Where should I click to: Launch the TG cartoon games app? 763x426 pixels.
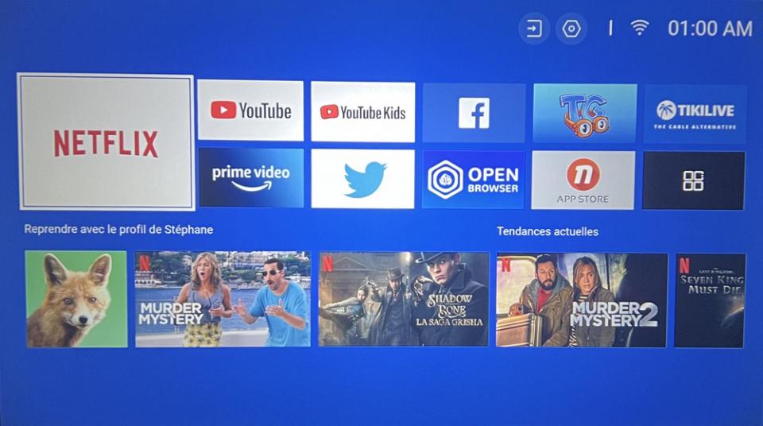tap(584, 114)
